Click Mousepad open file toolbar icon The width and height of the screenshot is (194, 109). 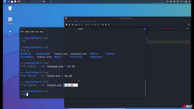coord(70,25)
